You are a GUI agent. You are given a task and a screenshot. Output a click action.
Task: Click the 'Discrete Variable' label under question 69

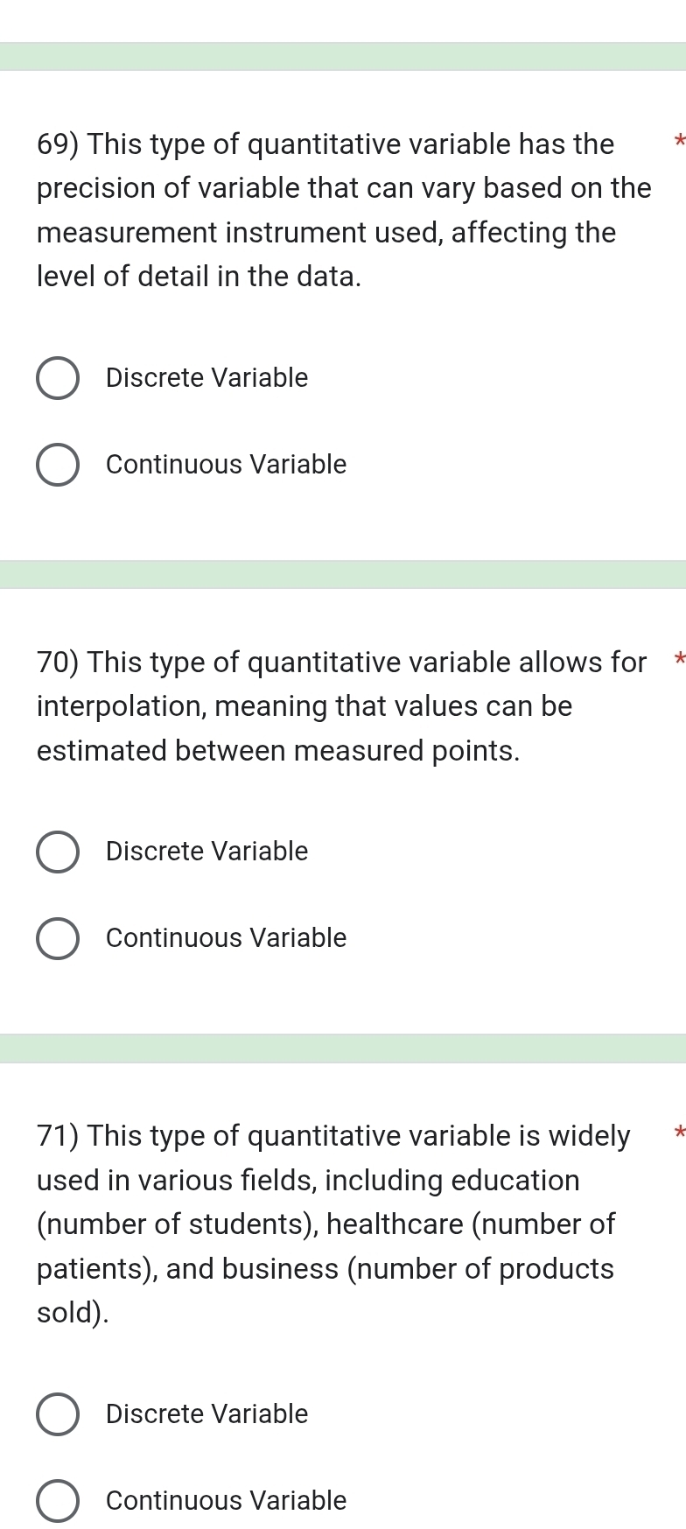point(206,378)
